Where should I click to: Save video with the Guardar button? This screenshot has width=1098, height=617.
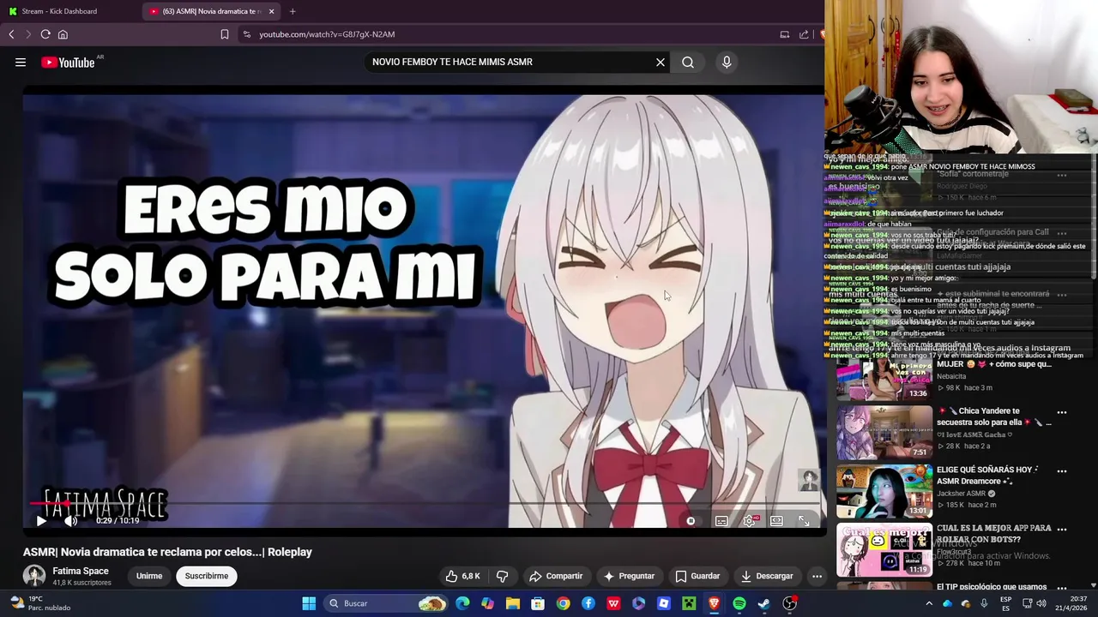pyautogui.click(x=697, y=576)
